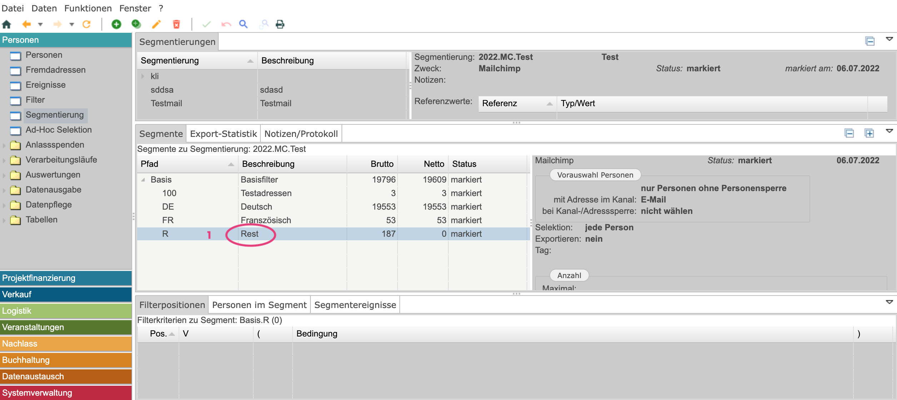897x400 pixels.
Task: Switch to Personen im Segment tab
Action: 259,305
